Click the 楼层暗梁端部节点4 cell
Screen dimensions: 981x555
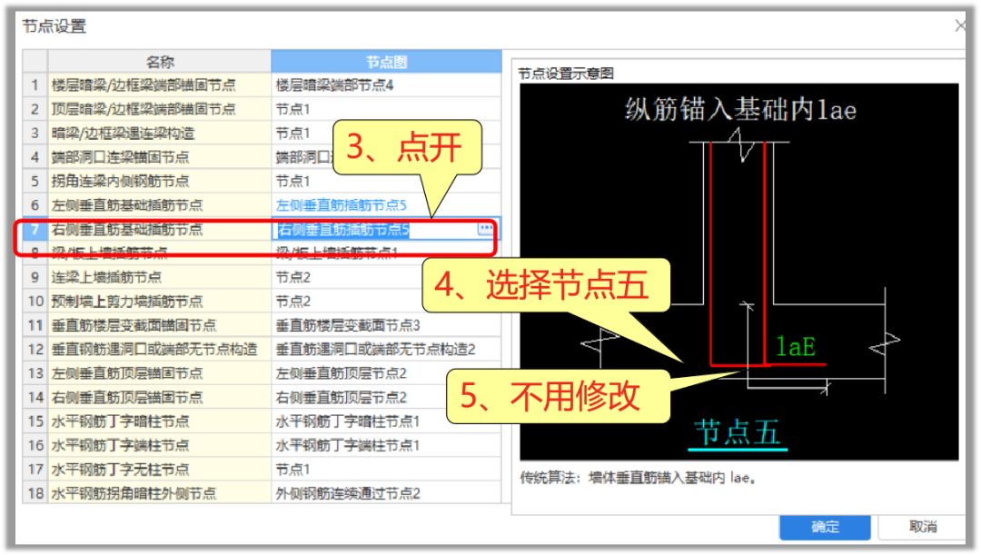[x=386, y=85]
